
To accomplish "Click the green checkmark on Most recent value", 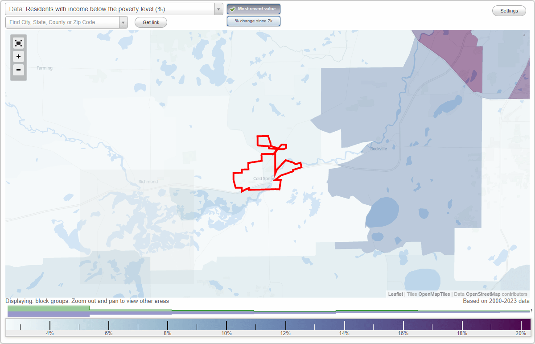I will pyautogui.click(x=234, y=8).
